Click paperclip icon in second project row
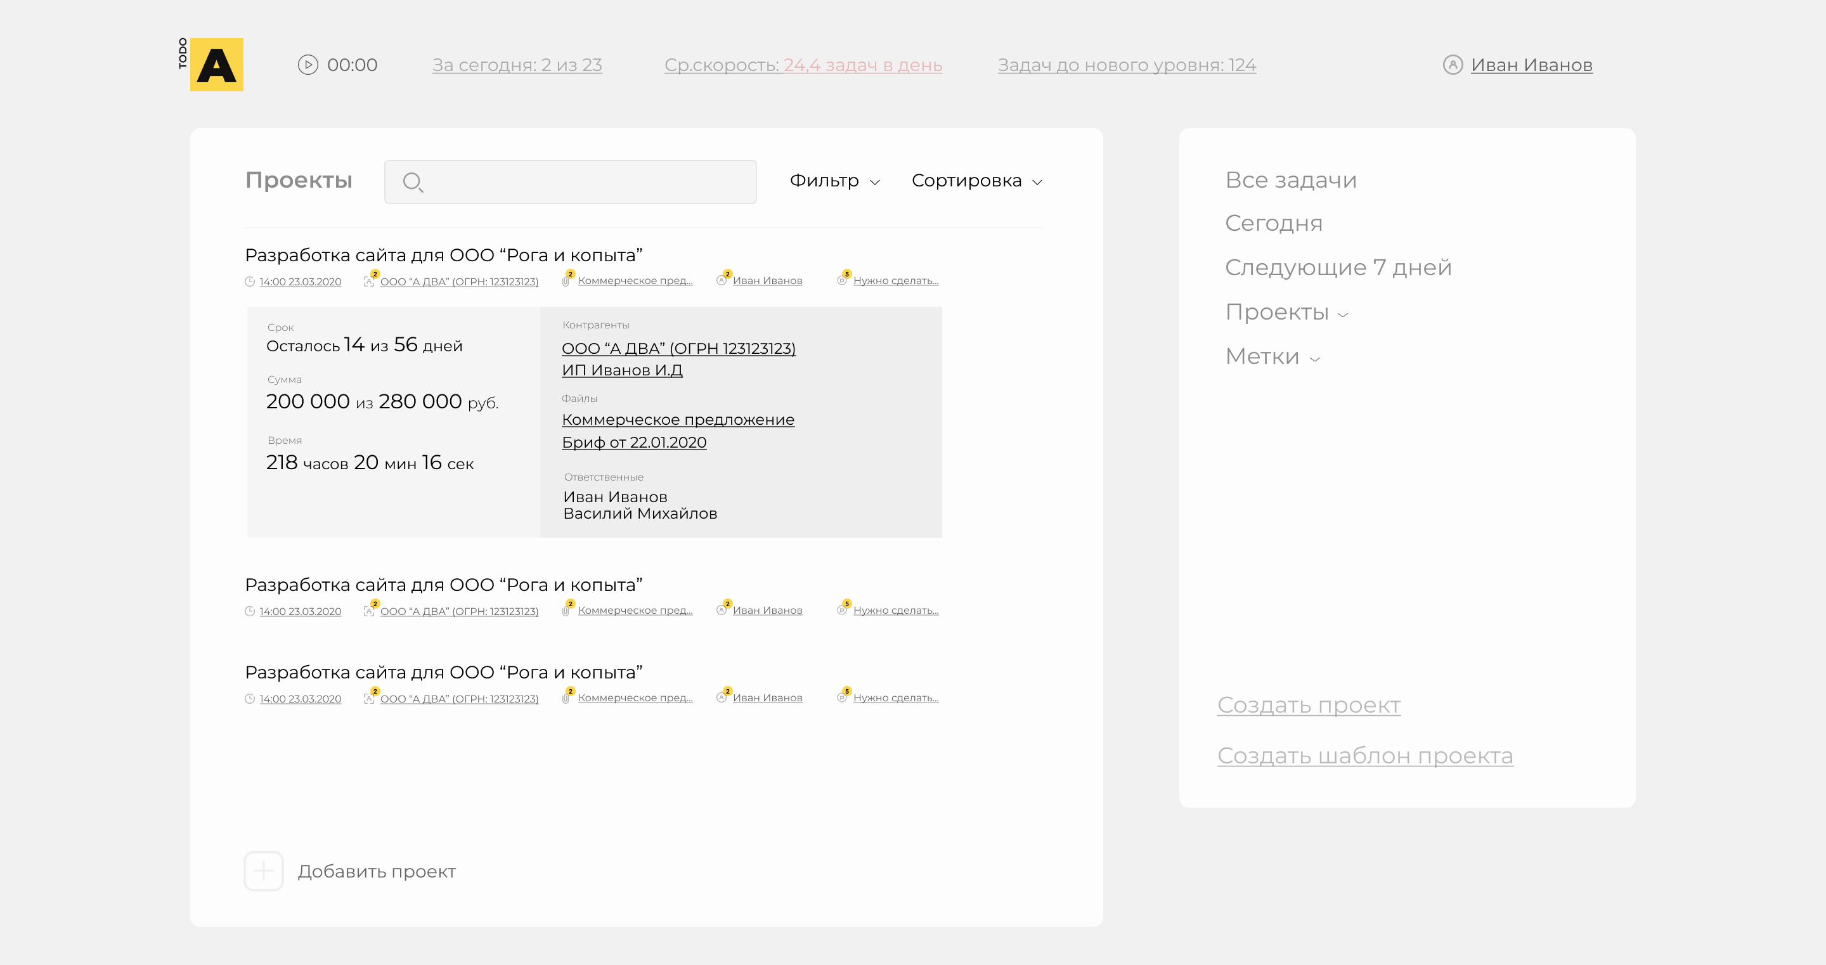 (566, 611)
